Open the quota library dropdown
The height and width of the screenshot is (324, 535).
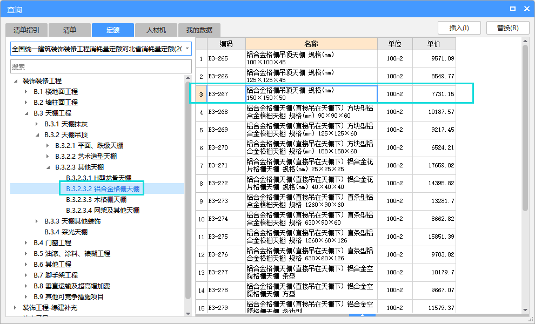(x=188, y=49)
